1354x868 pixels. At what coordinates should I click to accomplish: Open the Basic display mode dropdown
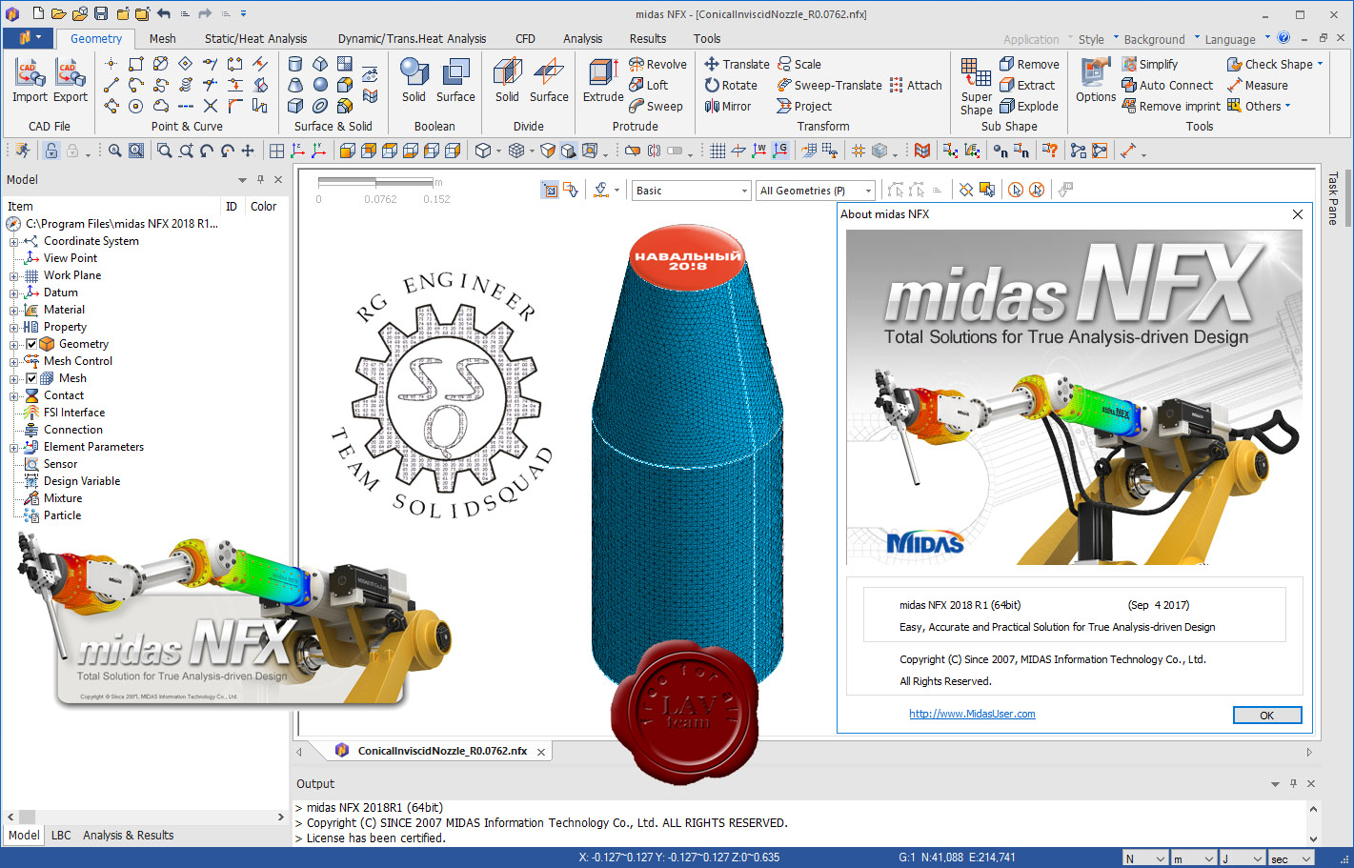(x=693, y=191)
